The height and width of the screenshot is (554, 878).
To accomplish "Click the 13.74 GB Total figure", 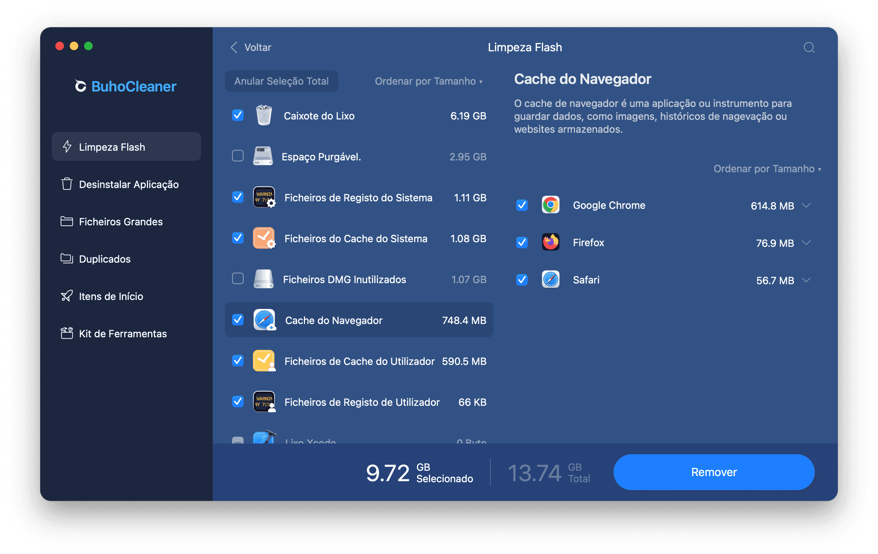I will [549, 473].
